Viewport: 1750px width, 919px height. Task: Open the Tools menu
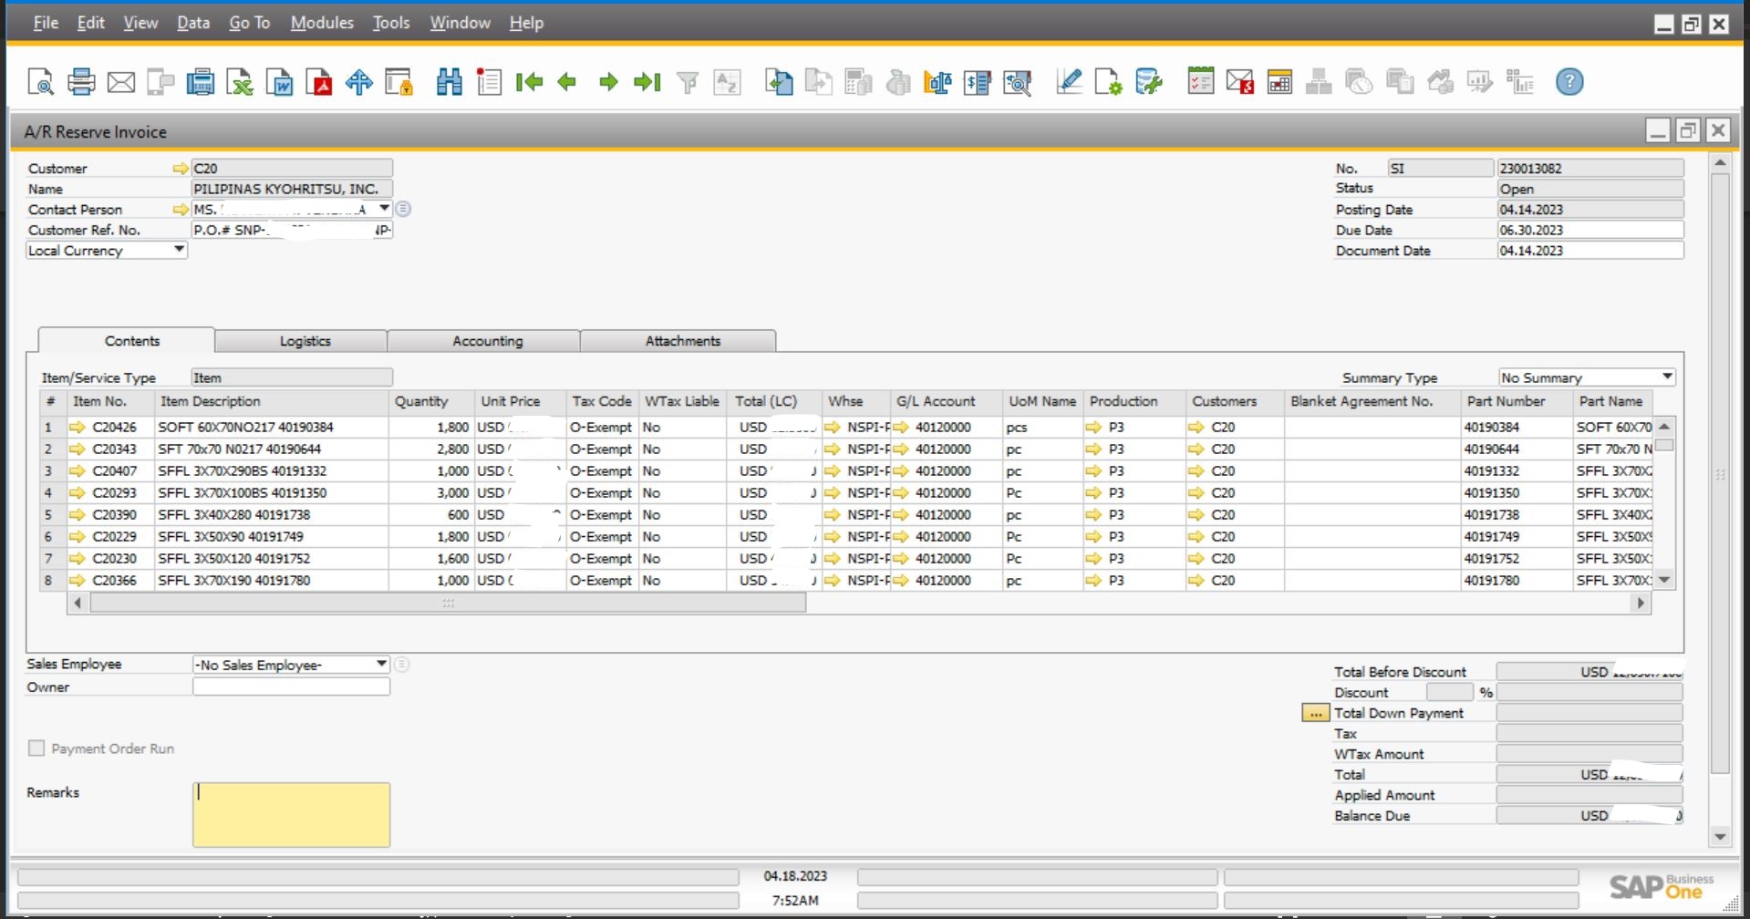(391, 23)
